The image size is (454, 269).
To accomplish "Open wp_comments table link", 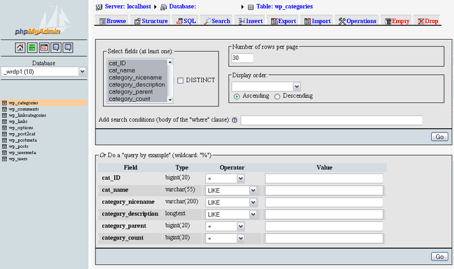I will [23, 109].
